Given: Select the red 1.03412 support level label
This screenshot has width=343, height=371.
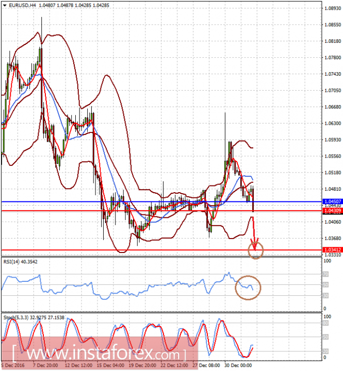Looking at the screenshot, I should click(x=333, y=250).
